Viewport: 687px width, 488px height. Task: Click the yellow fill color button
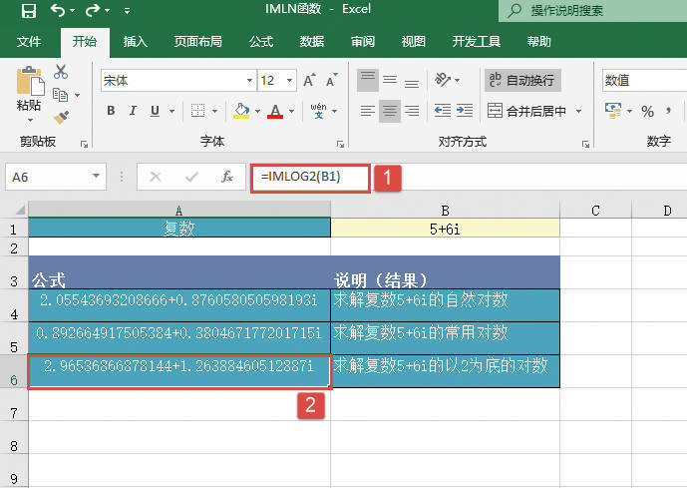(x=241, y=111)
